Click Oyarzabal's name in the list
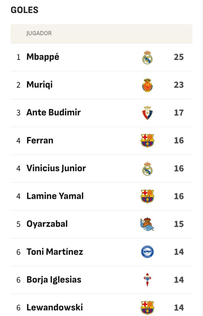The width and height of the screenshot is (203, 316). point(47,224)
